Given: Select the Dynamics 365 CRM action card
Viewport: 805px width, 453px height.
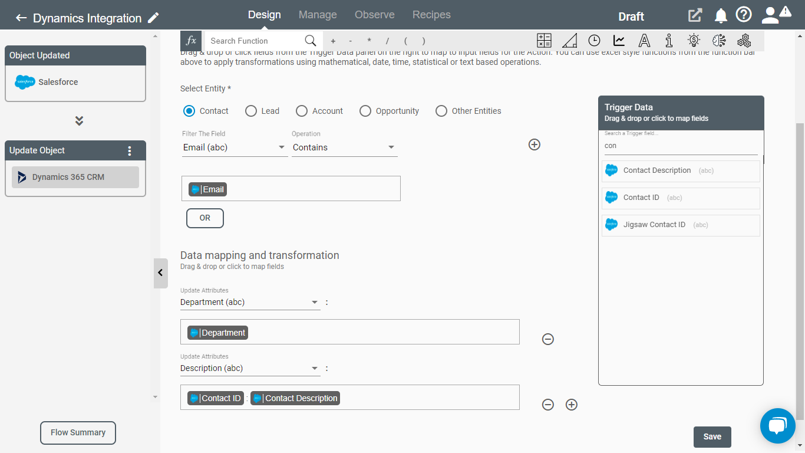Looking at the screenshot, I should click(x=75, y=177).
